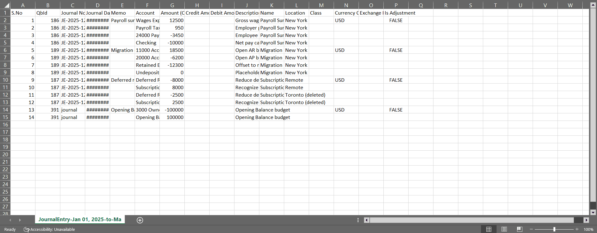Select column W header

pos(570,5)
